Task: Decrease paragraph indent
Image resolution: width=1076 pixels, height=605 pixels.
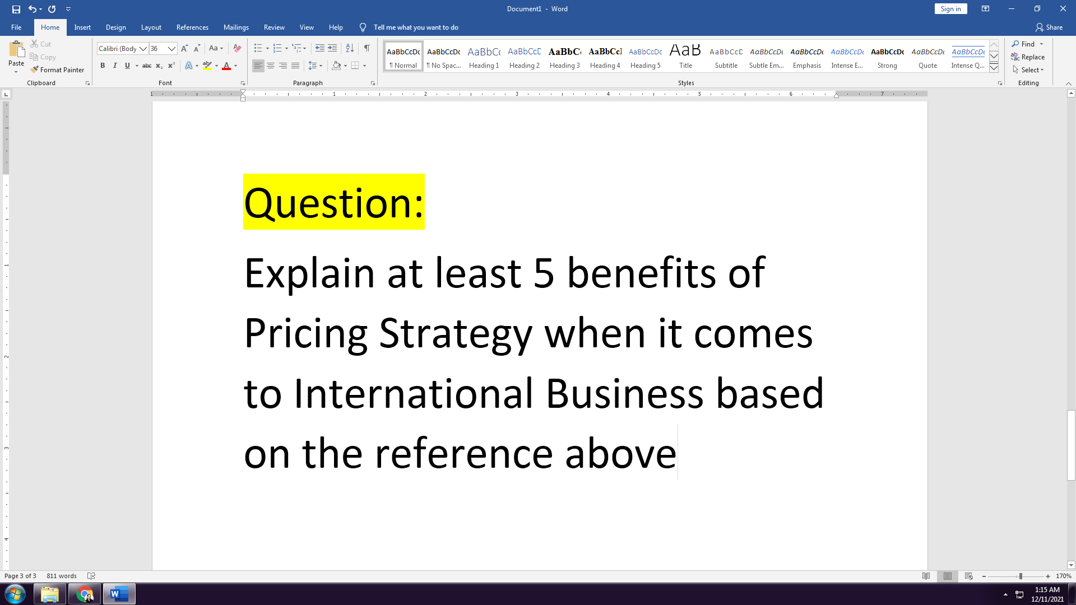Action: pos(320,48)
